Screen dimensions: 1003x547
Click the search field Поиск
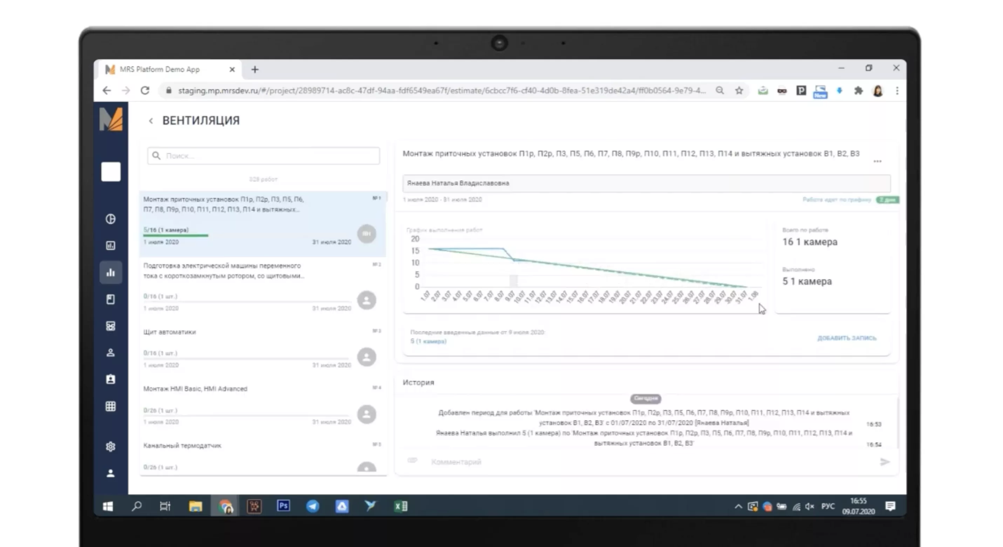[263, 156]
